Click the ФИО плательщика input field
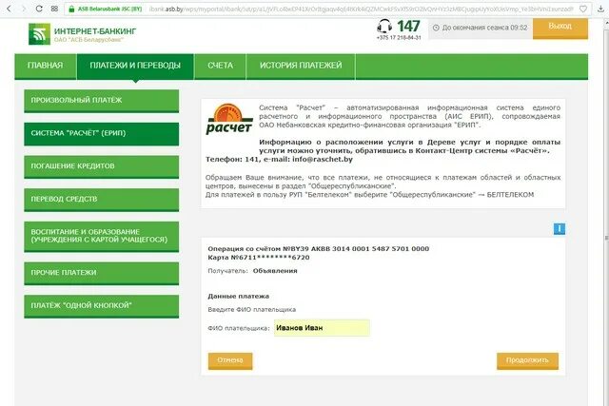Viewport: 609px width, 406px height. [322, 328]
